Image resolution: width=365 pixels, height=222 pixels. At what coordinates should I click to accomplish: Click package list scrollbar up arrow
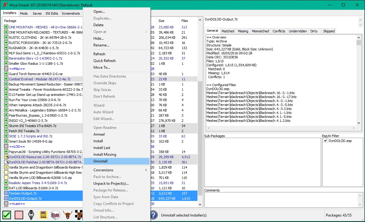[x=200, y=20]
